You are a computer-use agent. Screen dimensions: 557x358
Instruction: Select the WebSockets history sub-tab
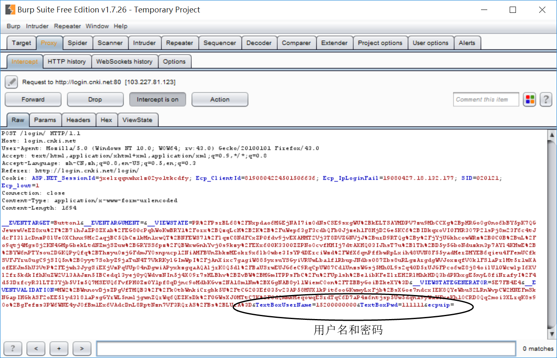coord(125,61)
